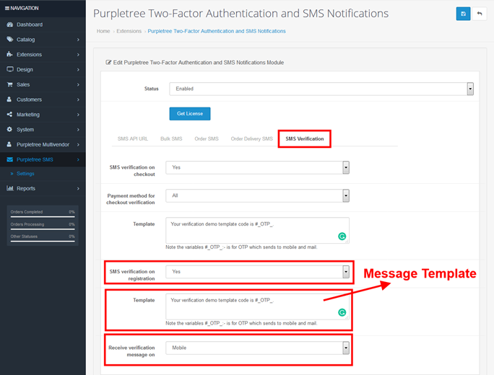
Task: Expand the Marketing menu chevron
Action: pyautogui.click(x=78, y=115)
